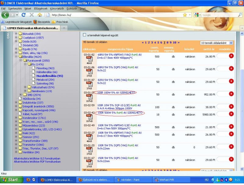The image size is (244, 185).
Task: Open the Firefox home page icon
Action: coord(40,15)
